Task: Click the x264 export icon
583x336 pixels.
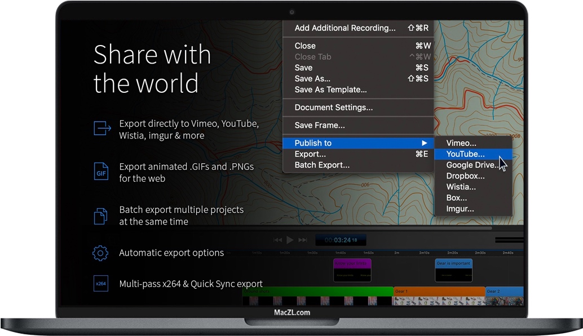Action: click(x=101, y=284)
